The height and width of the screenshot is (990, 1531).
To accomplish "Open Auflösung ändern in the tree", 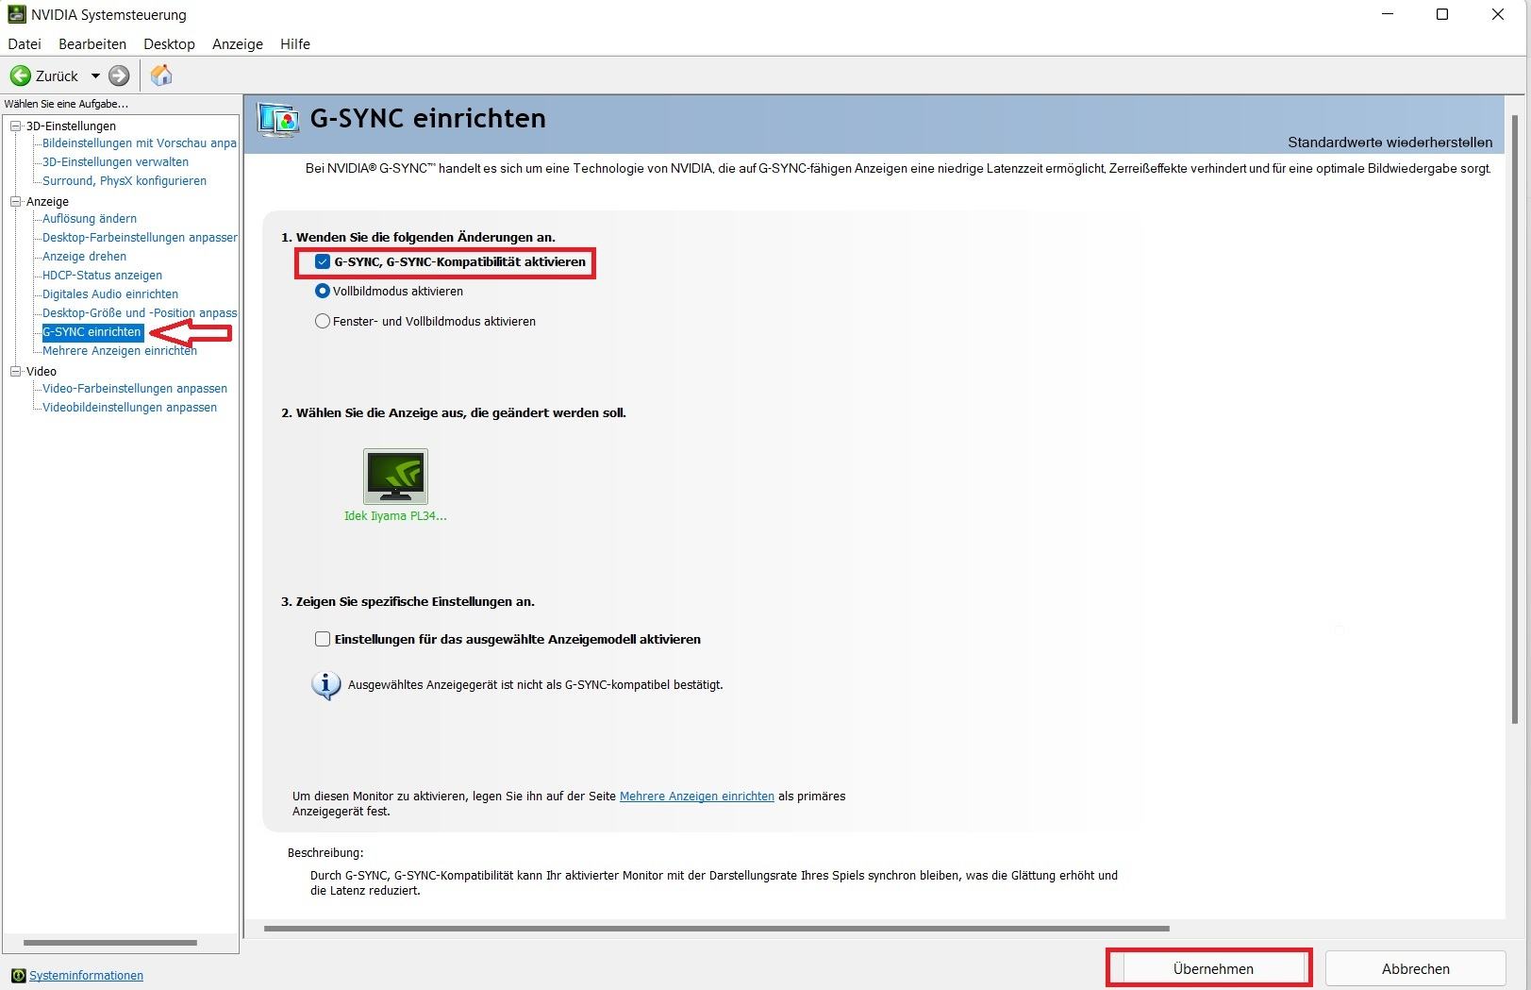I will point(90,219).
